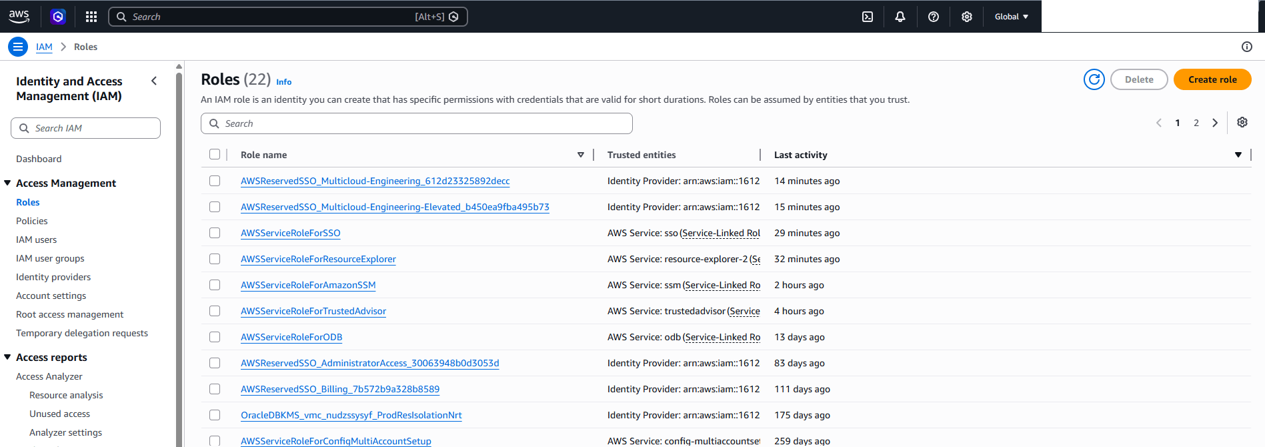Open the top bar settings gear
This screenshot has height=447, width=1265.
pyautogui.click(x=967, y=17)
